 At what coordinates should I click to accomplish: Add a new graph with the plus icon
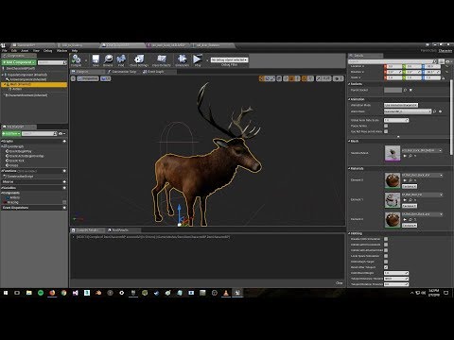[64, 142]
